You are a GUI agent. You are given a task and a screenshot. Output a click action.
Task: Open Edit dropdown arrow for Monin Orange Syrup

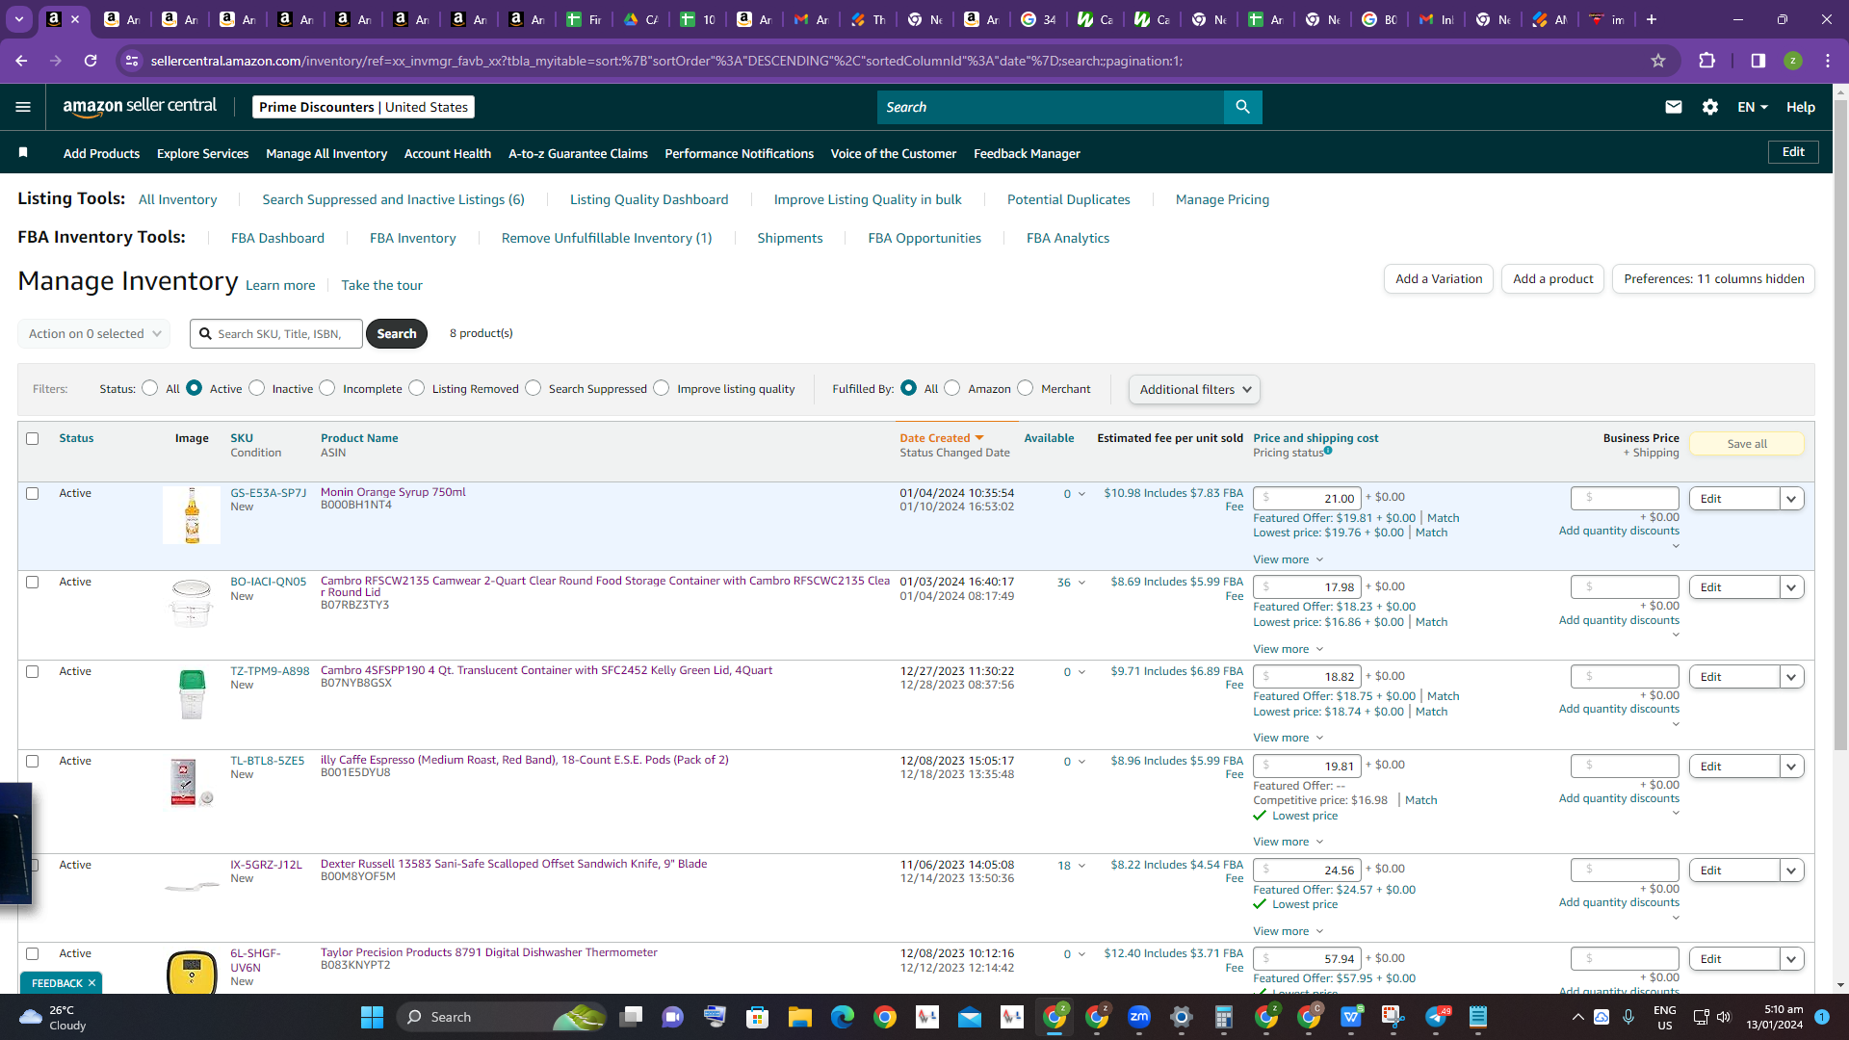tap(1791, 499)
